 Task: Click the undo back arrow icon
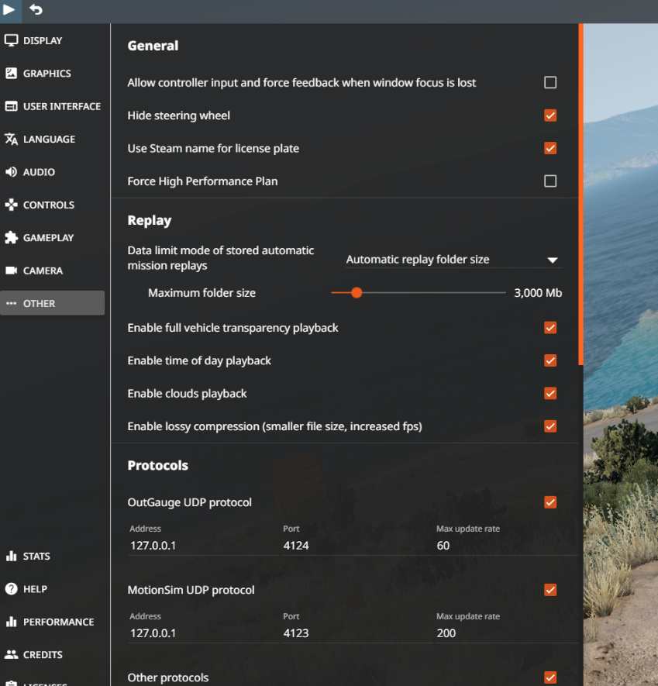36,10
